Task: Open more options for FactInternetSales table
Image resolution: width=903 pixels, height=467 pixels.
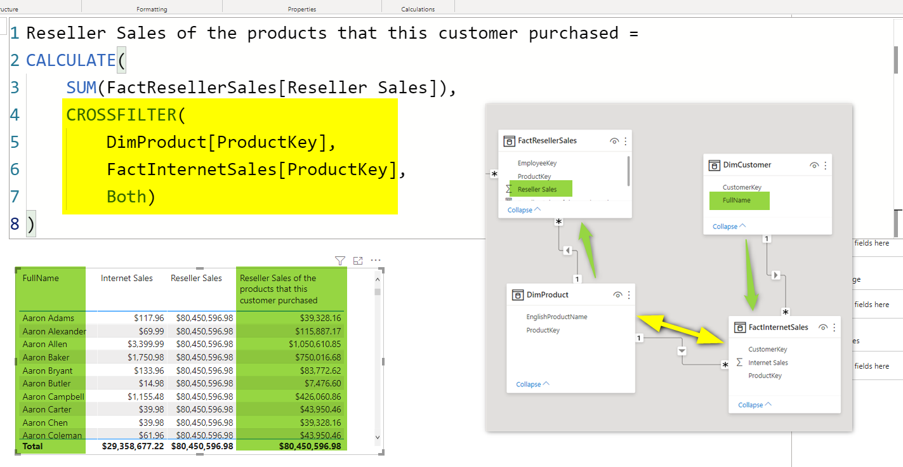Action: click(834, 327)
